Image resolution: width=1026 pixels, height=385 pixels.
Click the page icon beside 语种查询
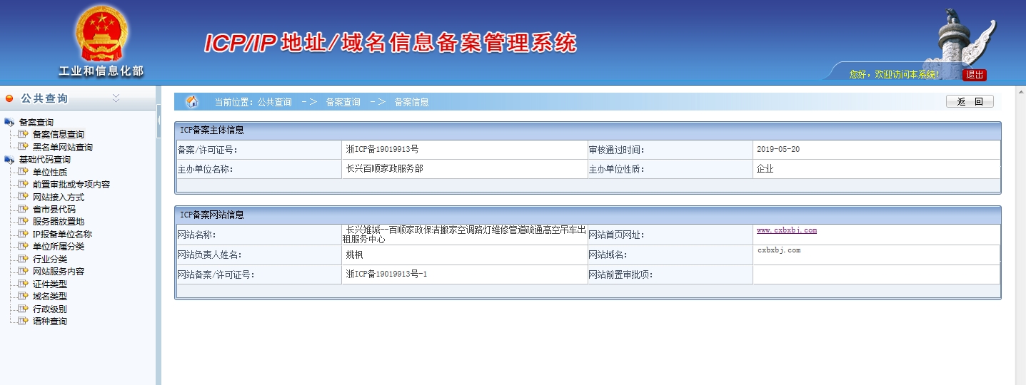click(24, 321)
